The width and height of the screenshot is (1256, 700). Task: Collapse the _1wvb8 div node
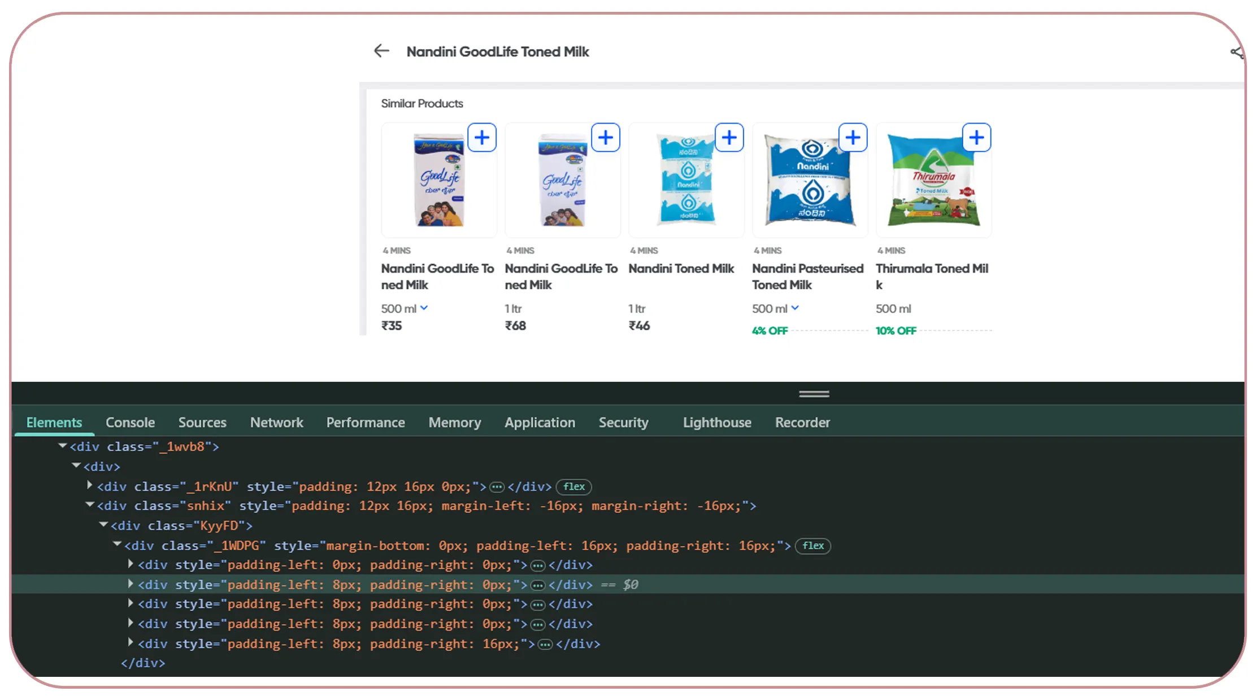click(62, 446)
